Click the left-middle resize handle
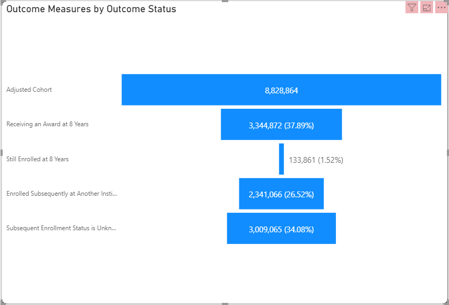The width and height of the screenshot is (449, 305). [1, 152]
